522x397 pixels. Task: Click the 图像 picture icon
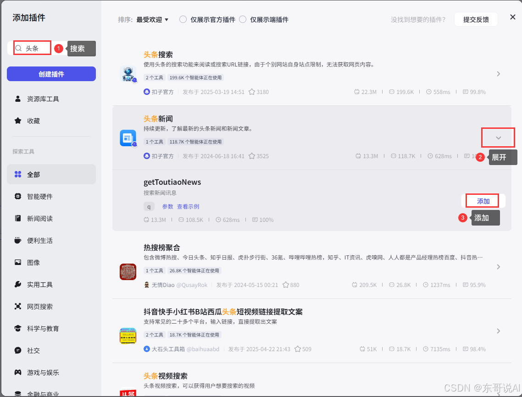coord(18,262)
